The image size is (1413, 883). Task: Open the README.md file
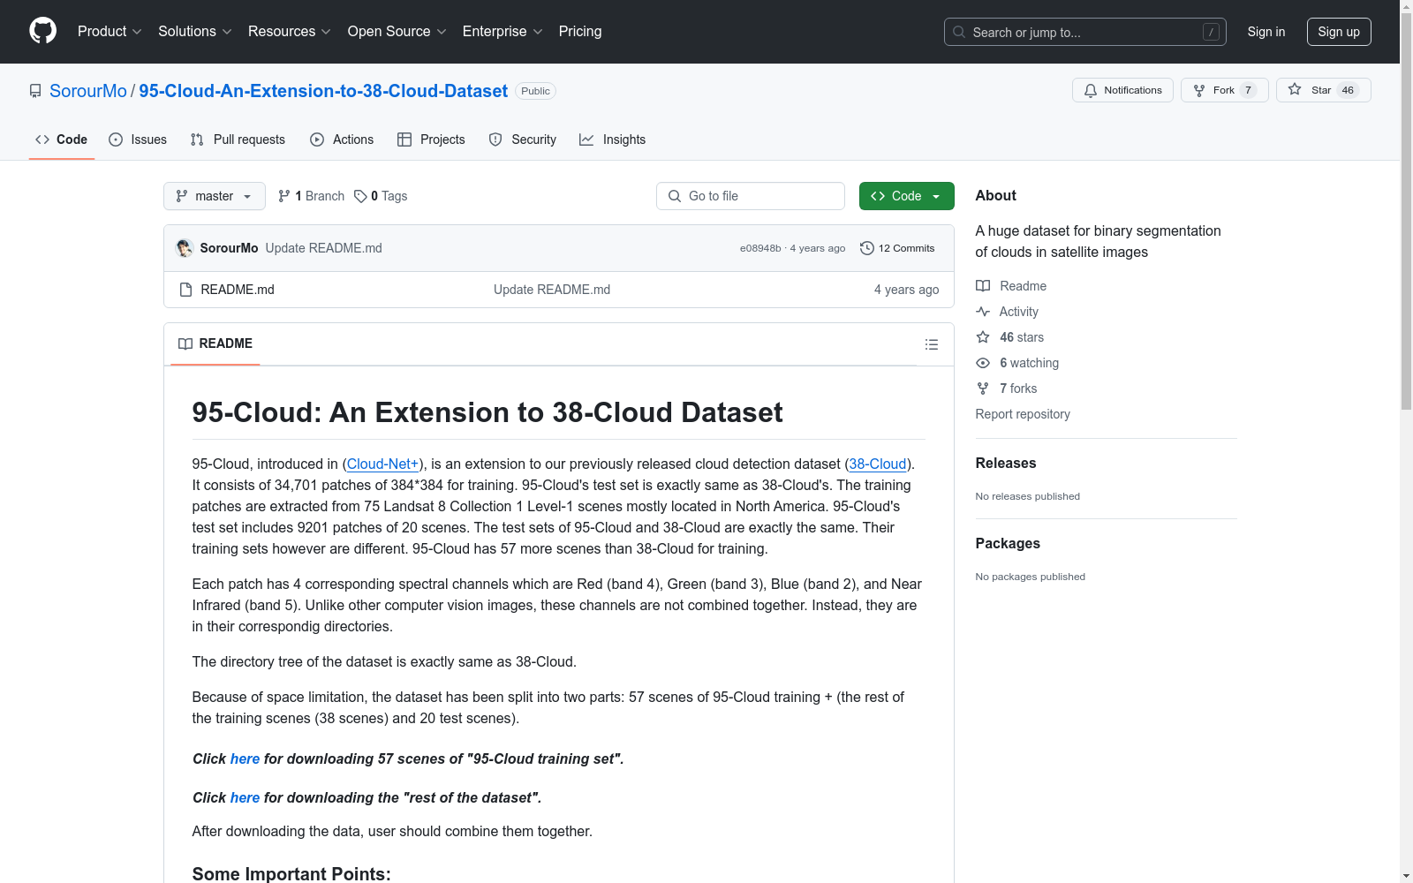click(x=238, y=290)
